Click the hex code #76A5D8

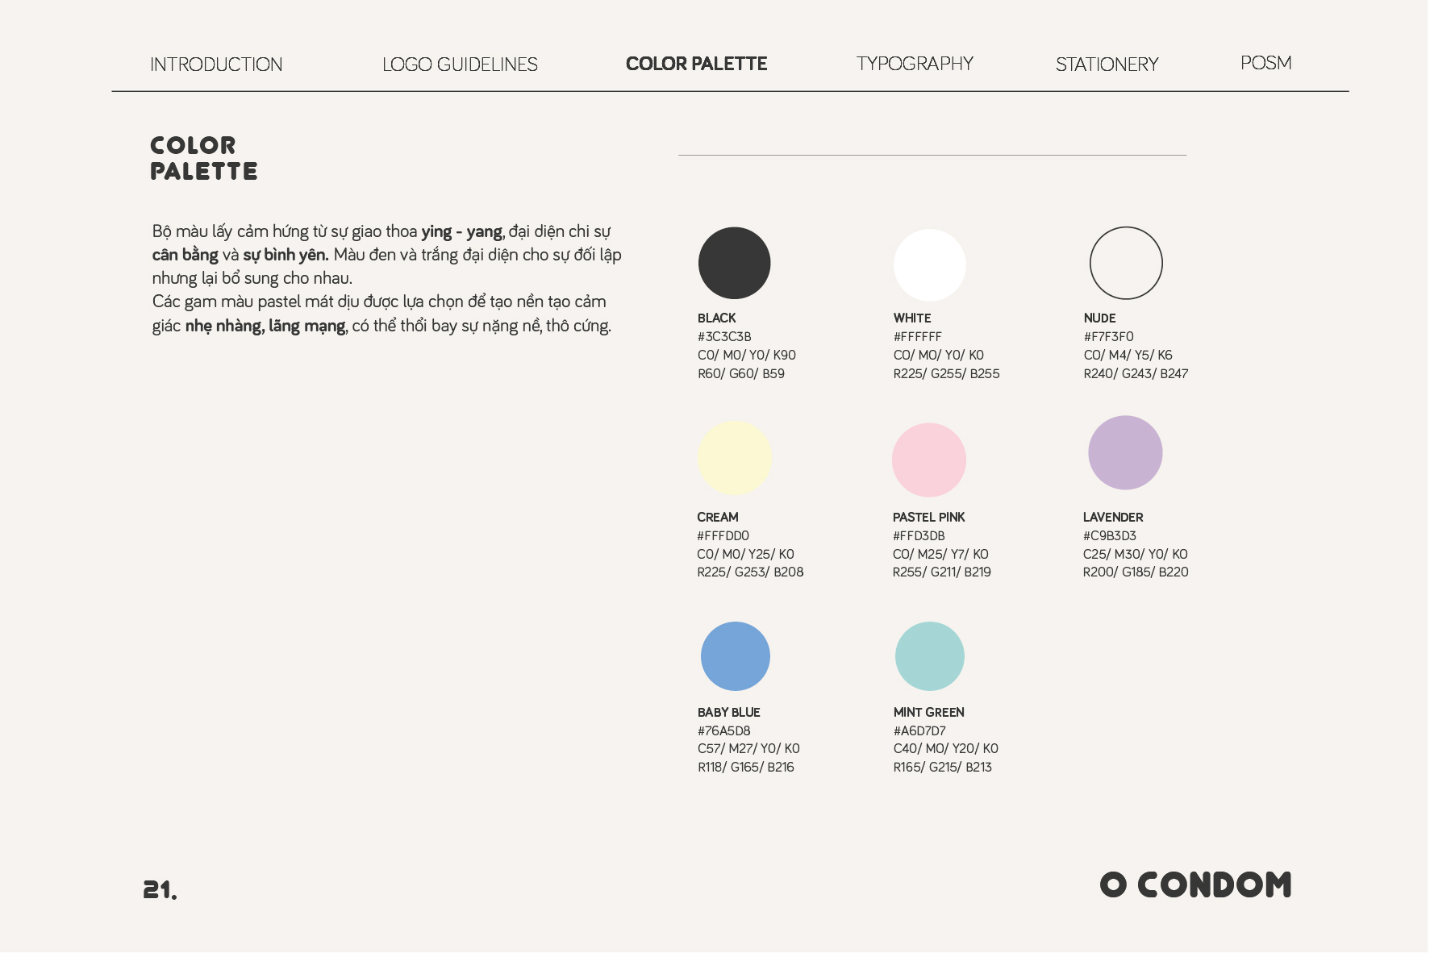pos(723,730)
